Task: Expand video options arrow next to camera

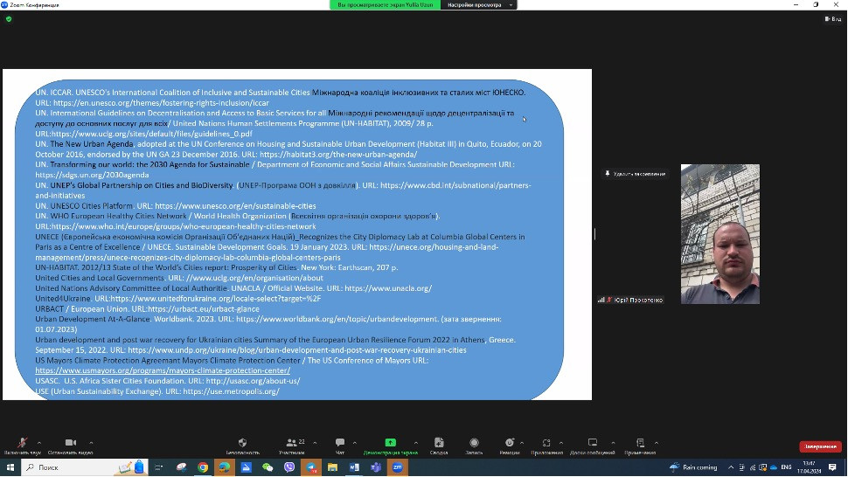Action: coord(91,443)
